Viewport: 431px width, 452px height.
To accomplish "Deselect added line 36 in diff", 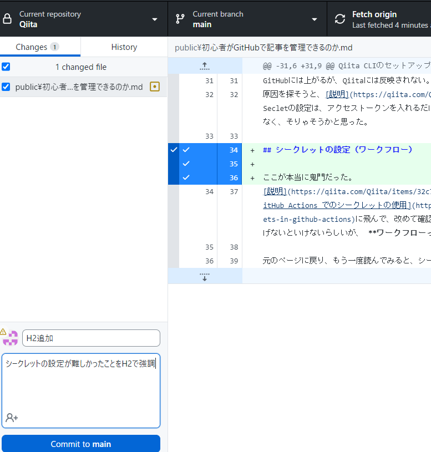I will click(186, 177).
